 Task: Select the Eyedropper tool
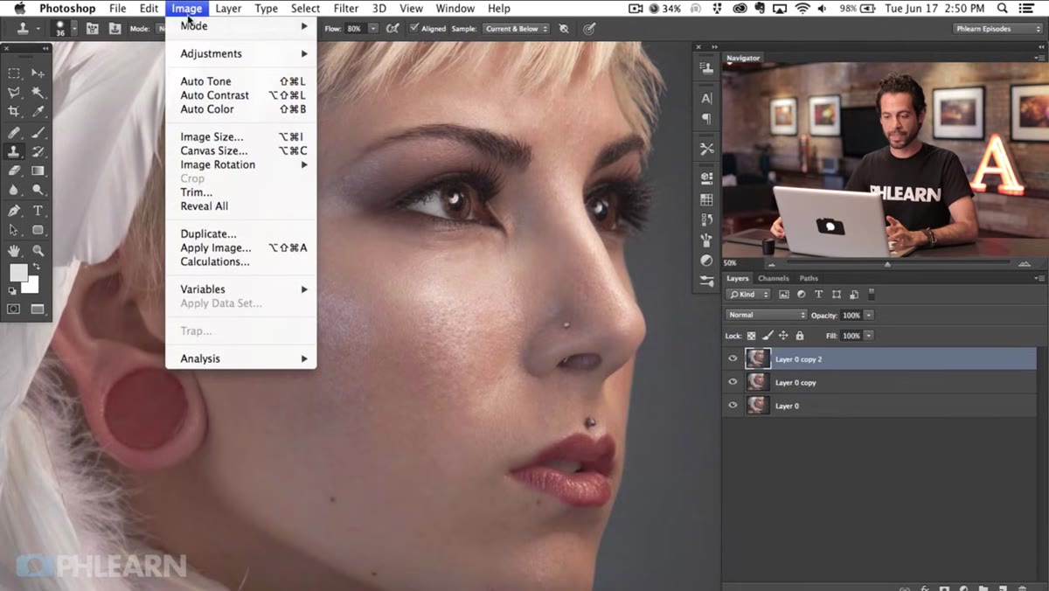[x=38, y=112]
